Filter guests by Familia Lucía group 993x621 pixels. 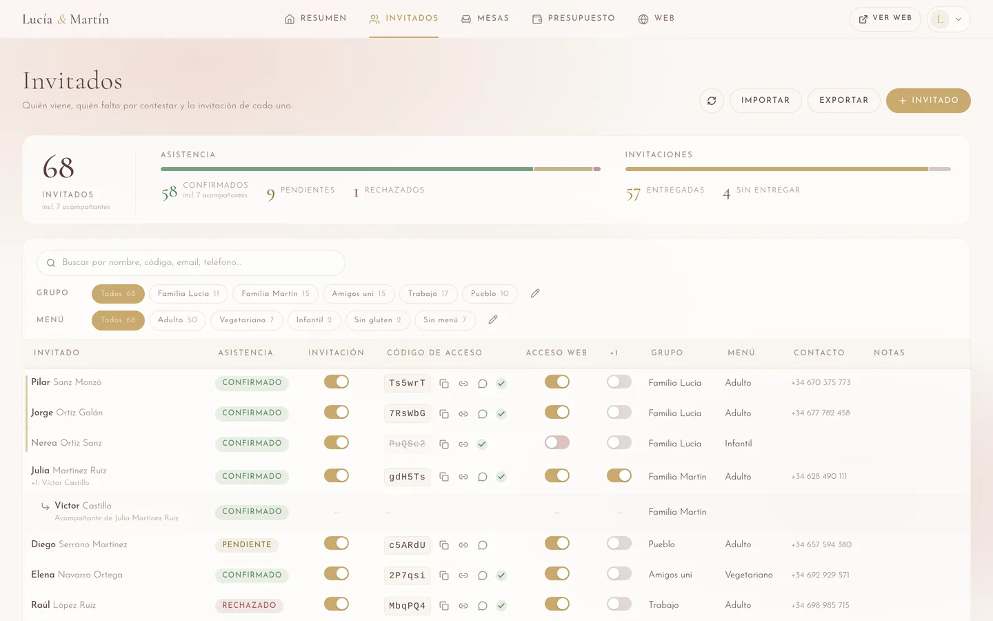pyautogui.click(x=188, y=294)
